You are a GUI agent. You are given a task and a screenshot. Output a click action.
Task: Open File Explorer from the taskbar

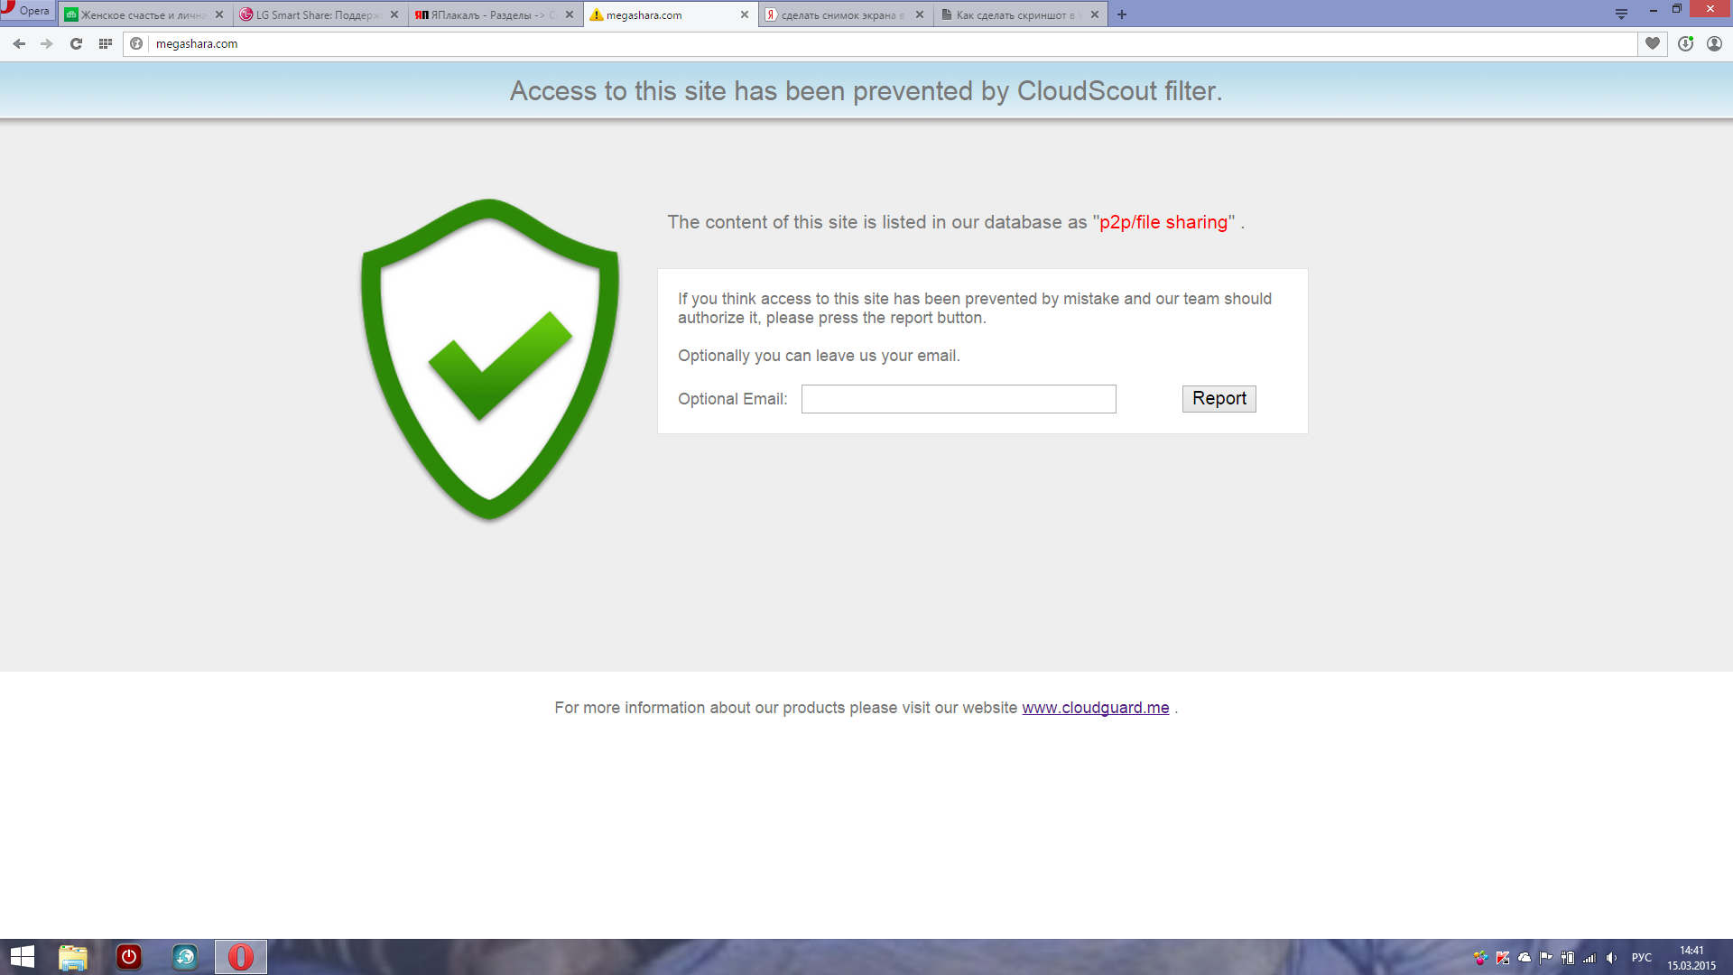point(72,957)
